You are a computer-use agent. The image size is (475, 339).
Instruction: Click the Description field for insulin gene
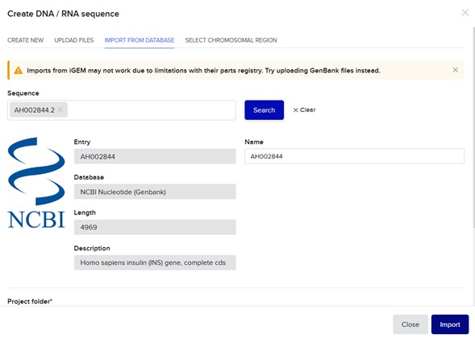155,263
